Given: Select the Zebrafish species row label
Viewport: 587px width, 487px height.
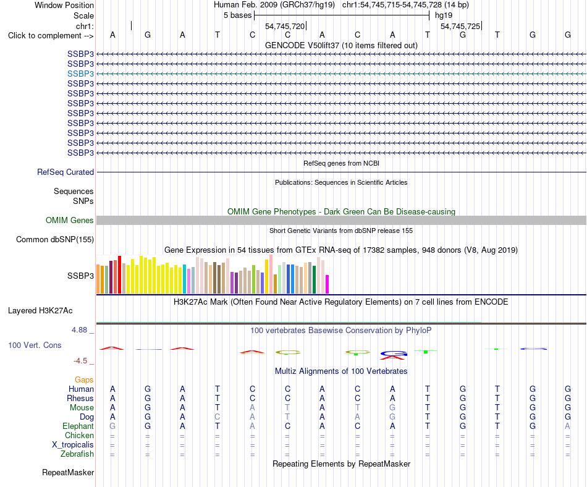Looking at the screenshot, I should pos(77,454).
